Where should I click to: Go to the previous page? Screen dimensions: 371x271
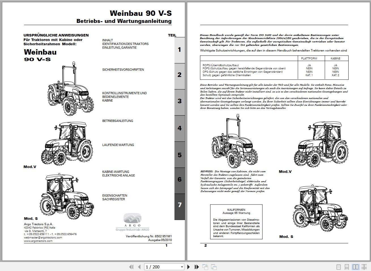(x=139, y=267)
